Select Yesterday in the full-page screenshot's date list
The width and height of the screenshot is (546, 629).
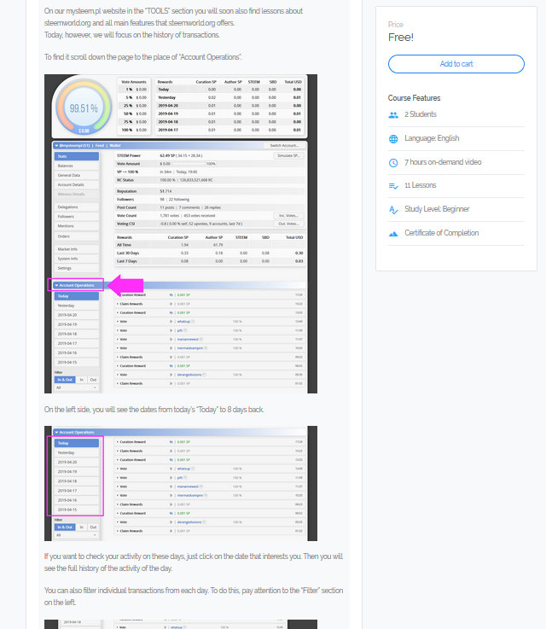pyautogui.click(x=77, y=306)
